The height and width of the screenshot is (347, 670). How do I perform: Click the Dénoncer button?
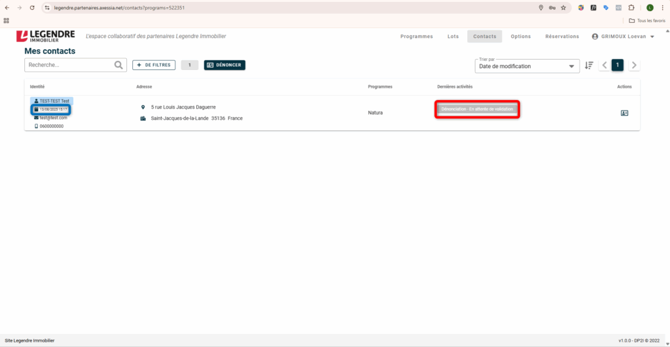coord(224,65)
